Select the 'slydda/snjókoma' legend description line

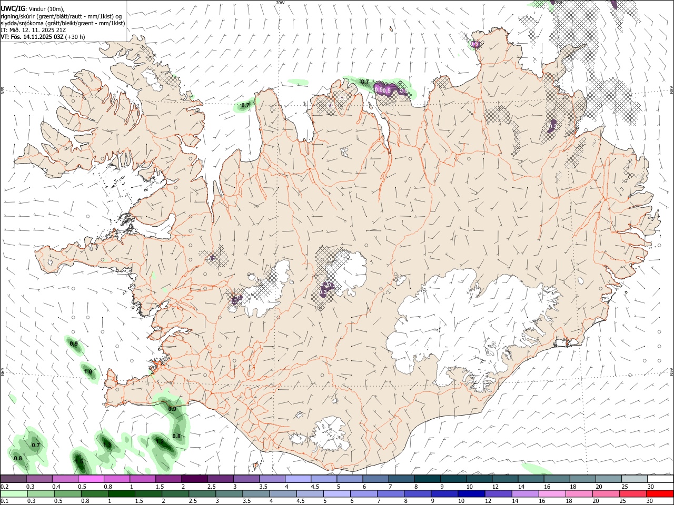63,23
